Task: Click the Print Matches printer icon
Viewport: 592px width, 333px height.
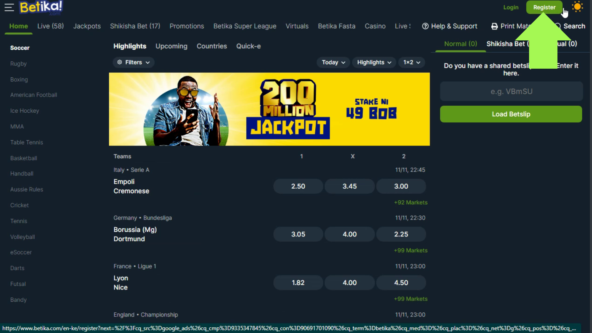Action: tap(495, 26)
